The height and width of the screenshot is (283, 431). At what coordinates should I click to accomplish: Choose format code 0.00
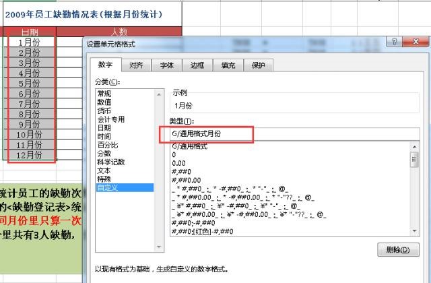[x=290, y=163]
